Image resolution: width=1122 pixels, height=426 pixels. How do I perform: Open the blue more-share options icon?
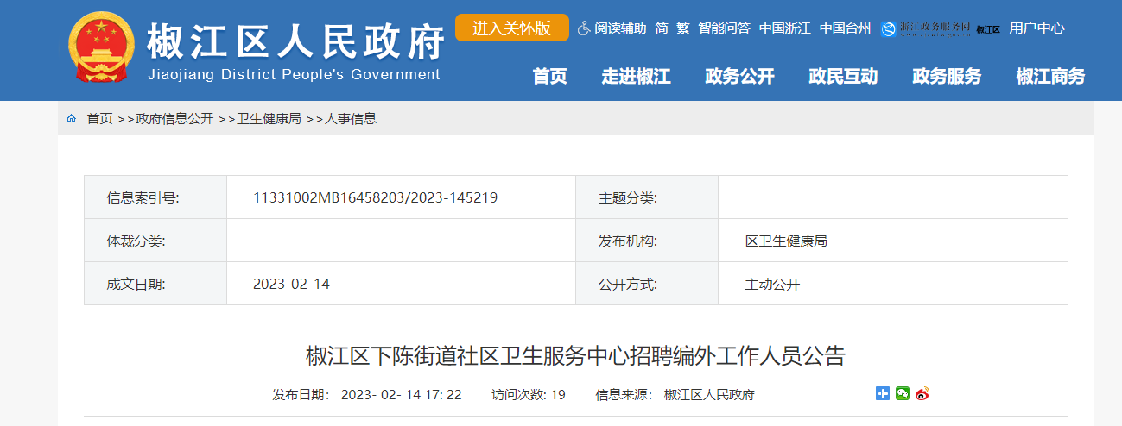(882, 394)
